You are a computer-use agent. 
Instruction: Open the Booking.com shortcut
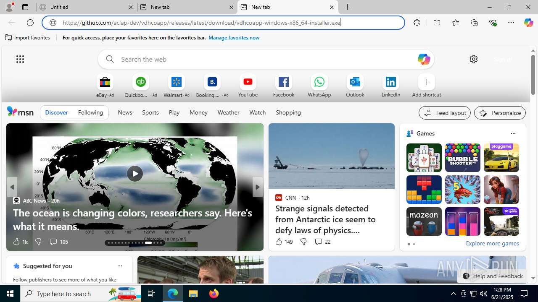tap(212, 82)
